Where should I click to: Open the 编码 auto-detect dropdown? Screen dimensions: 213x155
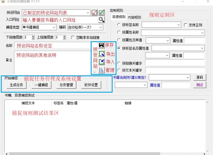[x=101, y=27]
